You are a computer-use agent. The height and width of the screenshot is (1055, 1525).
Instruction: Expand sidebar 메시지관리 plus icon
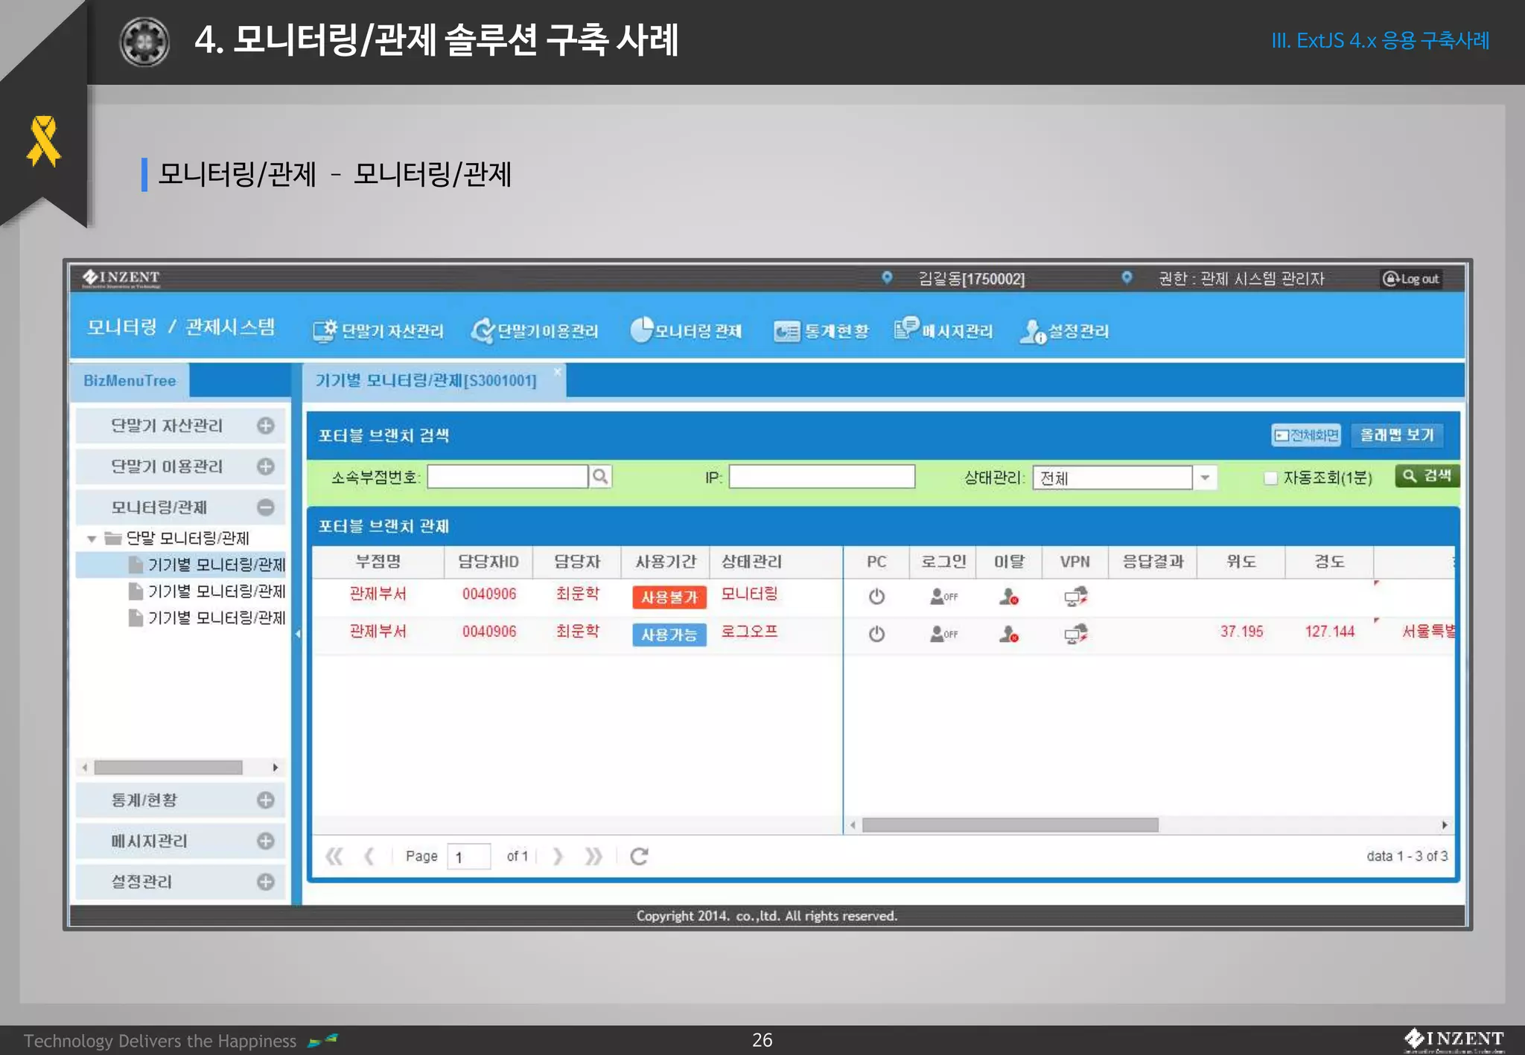[266, 841]
